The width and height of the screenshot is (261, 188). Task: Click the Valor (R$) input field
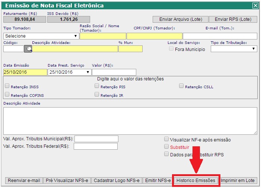pos(114,72)
